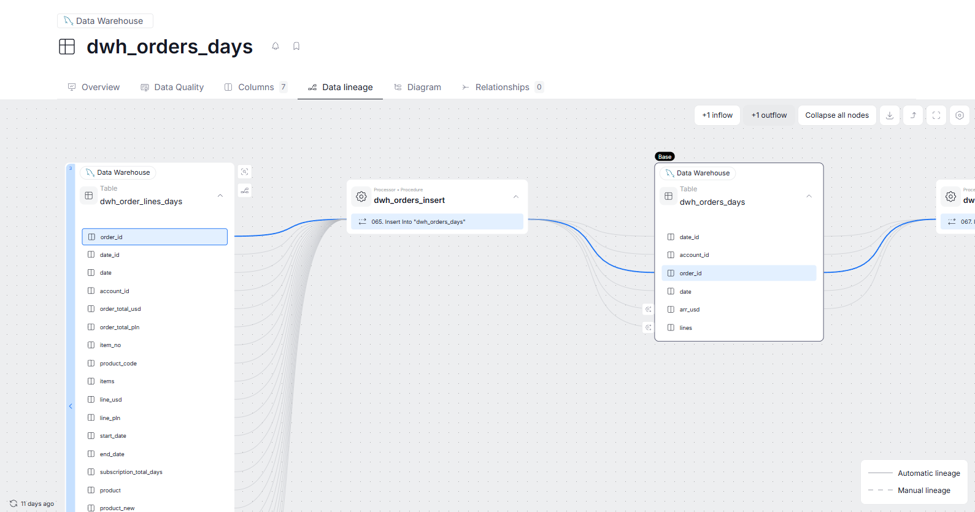Select the 065 Insert Into dwh_orders_days step
The height and width of the screenshot is (512, 975).
(x=437, y=222)
